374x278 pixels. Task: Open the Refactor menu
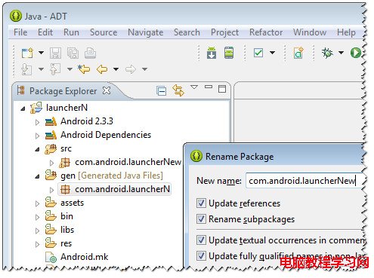[x=266, y=32]
